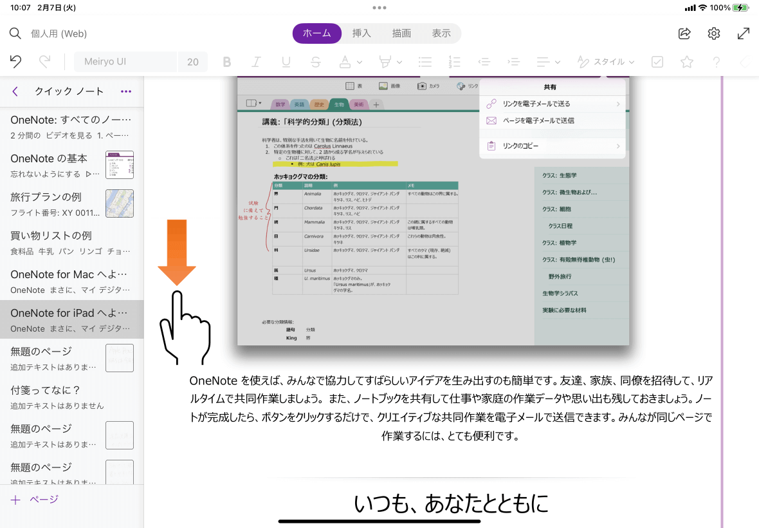
Task: Open the highlighter color dropdown arrow
Action: (399, 62)
